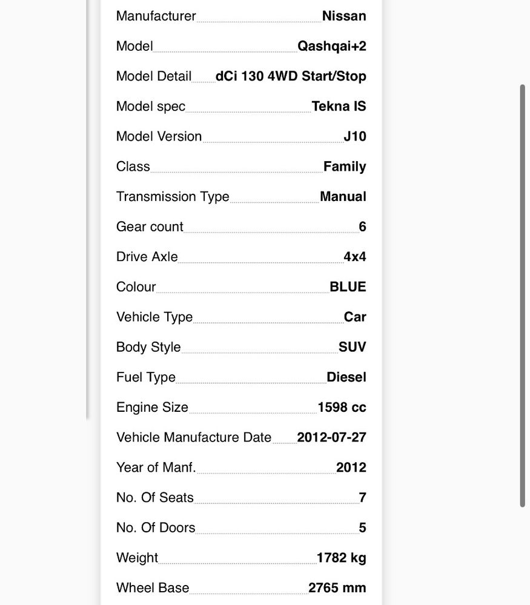Image resolution: width=530 pixels, height=605 pixels.
Task: Click the 'Class' label
Action: pyautogui.click(x=133, y=167)
